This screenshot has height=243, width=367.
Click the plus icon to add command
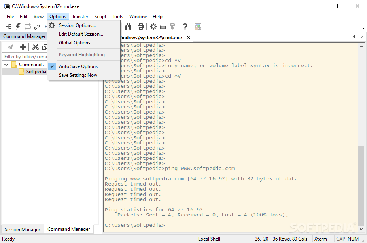23,47
